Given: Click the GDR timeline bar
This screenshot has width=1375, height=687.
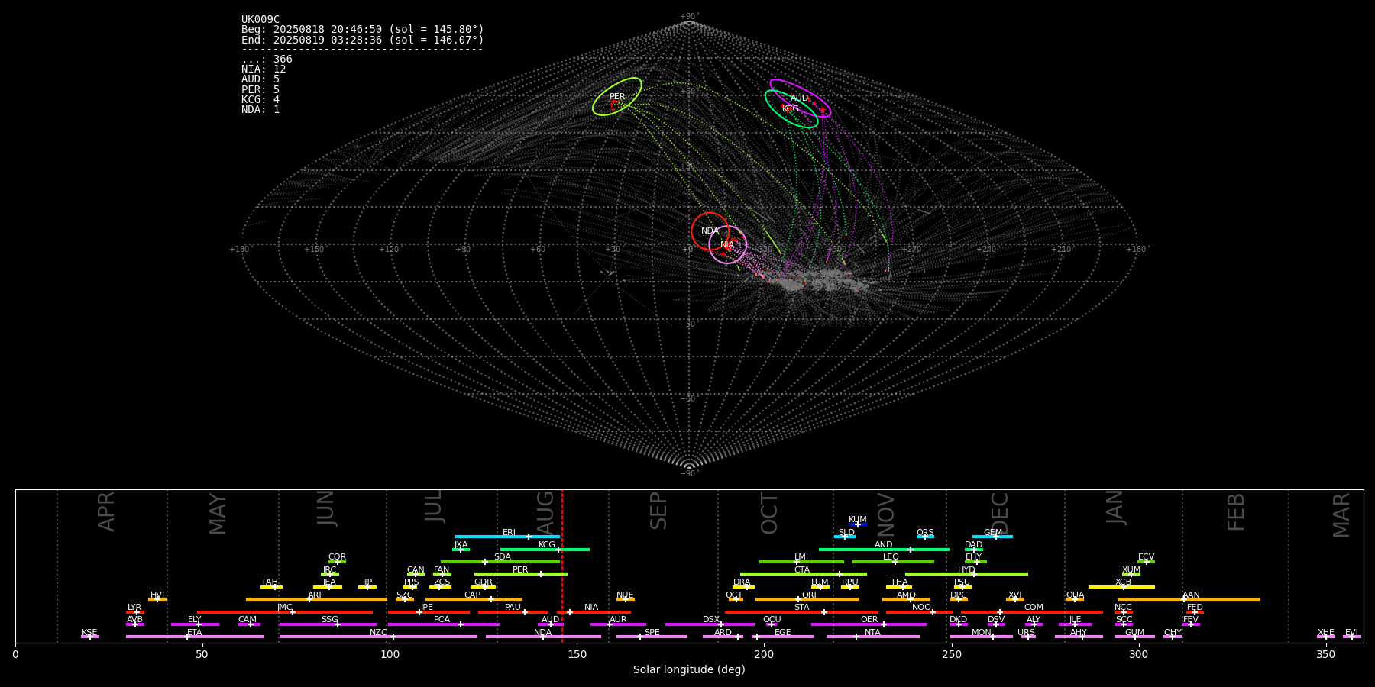Looking at the screenshot, I should [484, 587].
